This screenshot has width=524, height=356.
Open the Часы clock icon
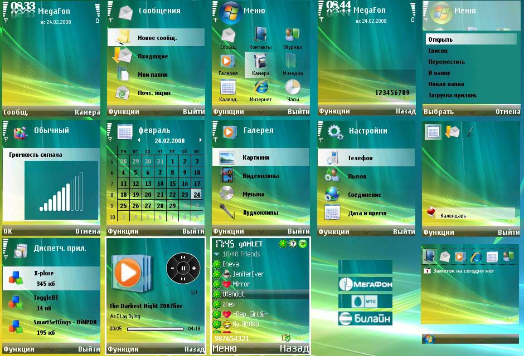click(x=292, y=90)
